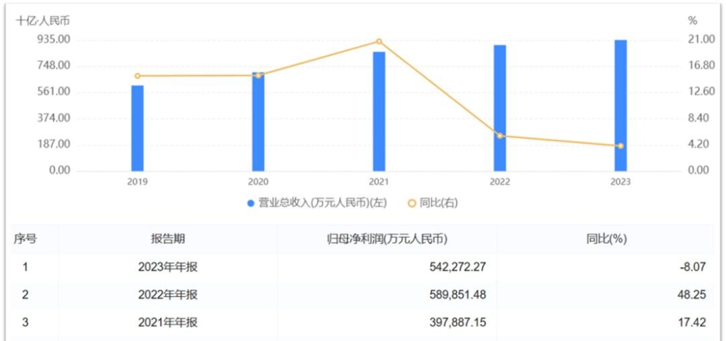Select the 2022 year-over-year line point
The width and height of the screenshot is (726, 341).
[x=500, y=136]
